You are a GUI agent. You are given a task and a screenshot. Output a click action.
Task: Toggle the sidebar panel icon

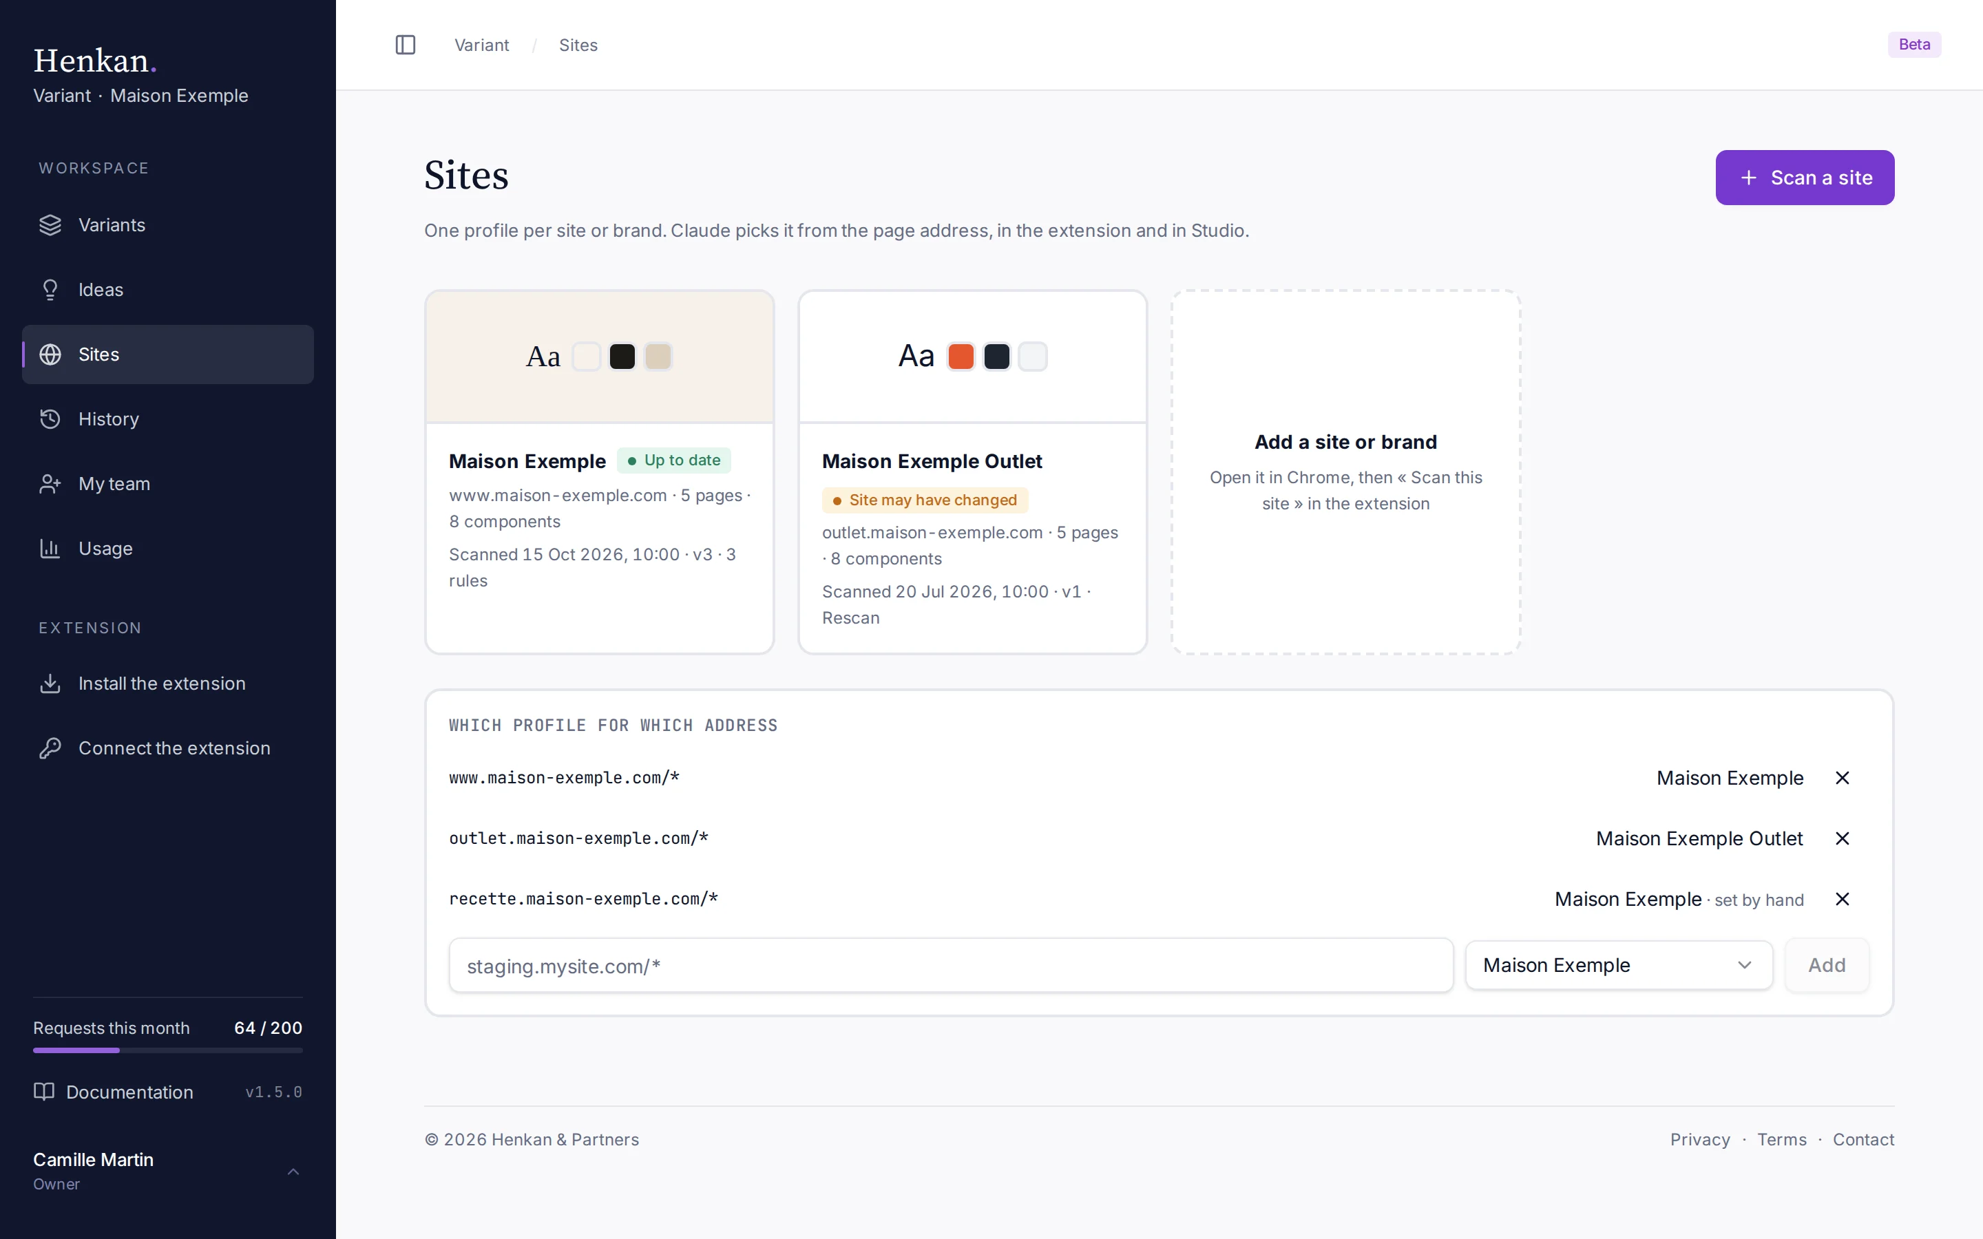406,45
